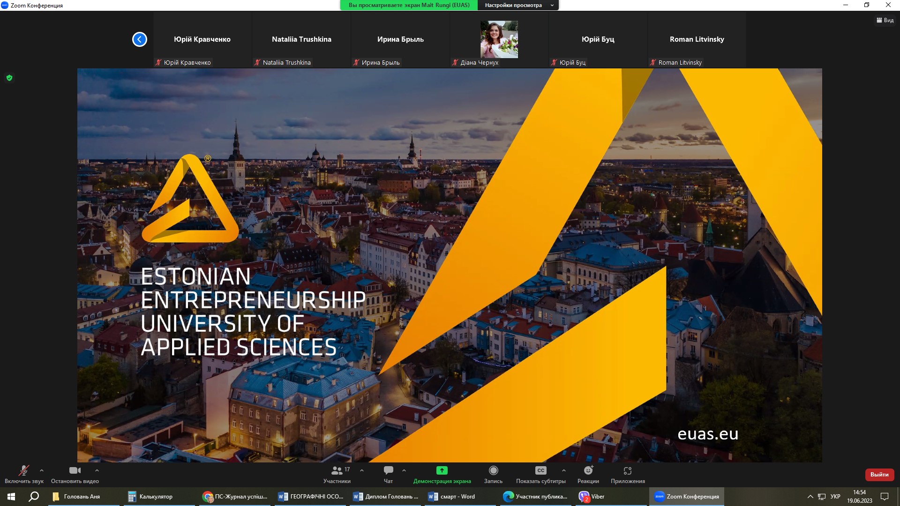Go to previous participants page arrow
This screenshot has height=506, width=900.
pos(140,39)
